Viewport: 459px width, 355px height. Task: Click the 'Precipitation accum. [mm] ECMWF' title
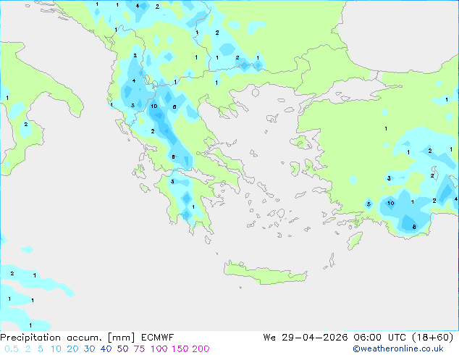coord(87,337)
